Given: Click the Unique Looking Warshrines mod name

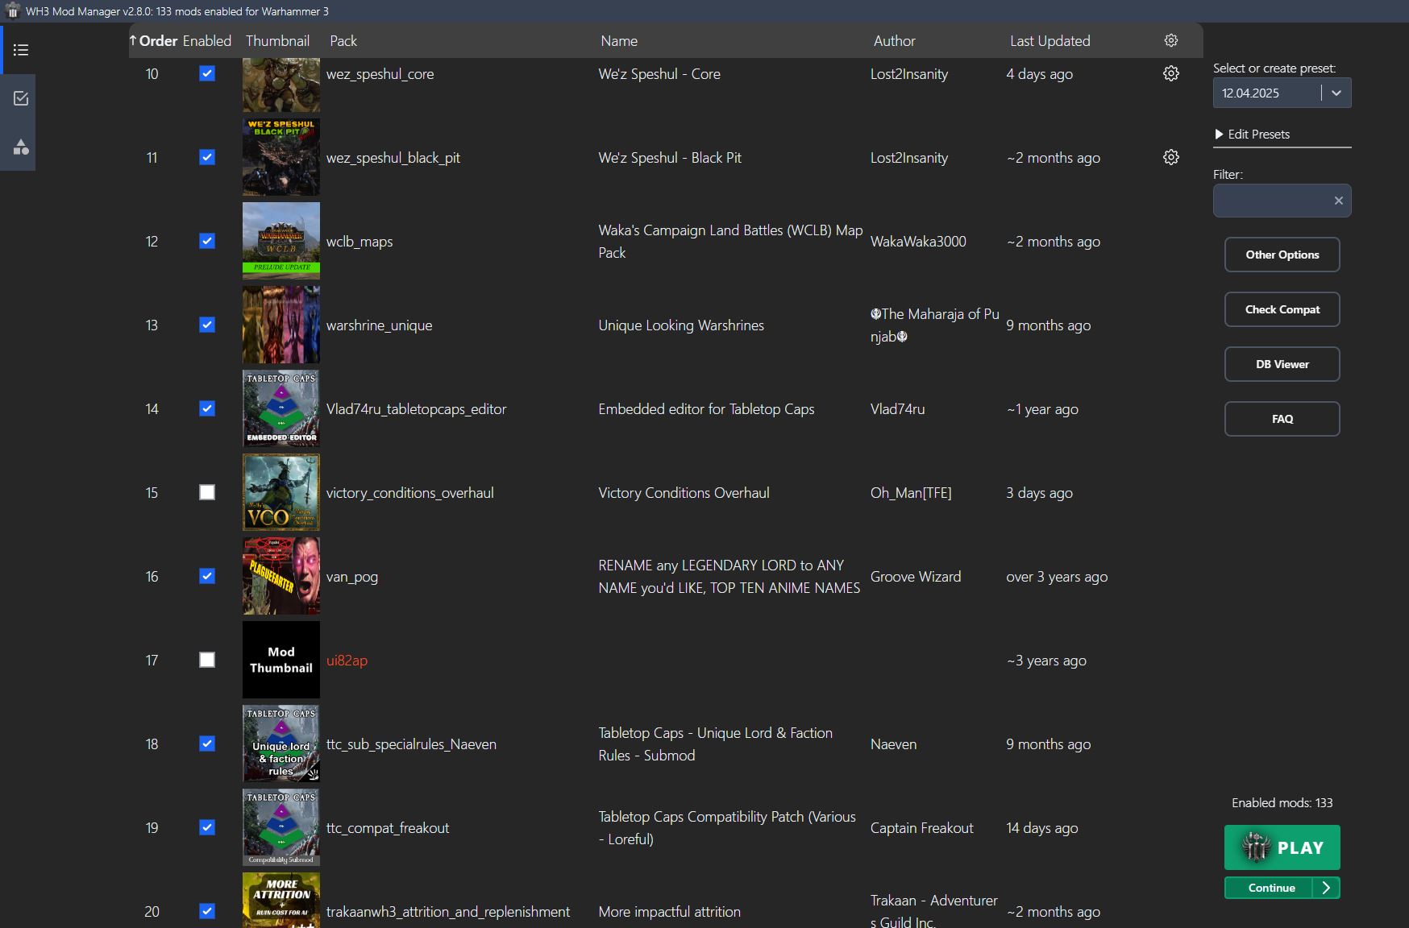Looking at the screenshot, I should (x=681, y=325).
